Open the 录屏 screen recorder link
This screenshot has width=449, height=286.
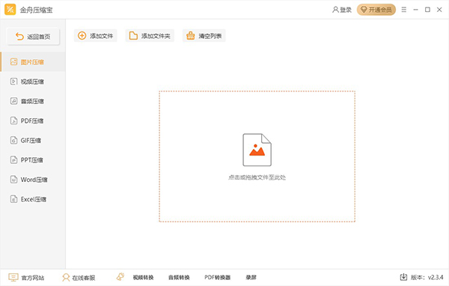(x=251, y=278)
